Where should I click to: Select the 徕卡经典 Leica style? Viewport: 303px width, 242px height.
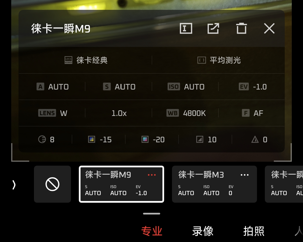[x=86, y=60]
